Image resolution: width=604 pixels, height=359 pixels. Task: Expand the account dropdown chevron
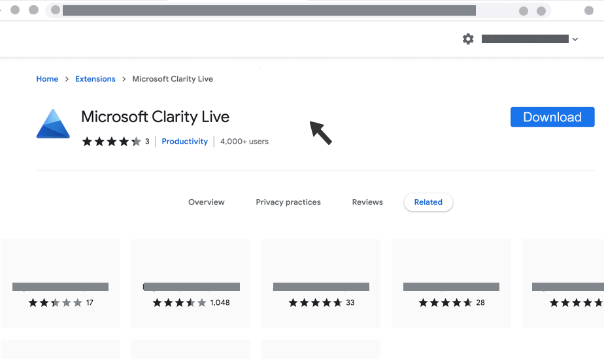[575, 39]
